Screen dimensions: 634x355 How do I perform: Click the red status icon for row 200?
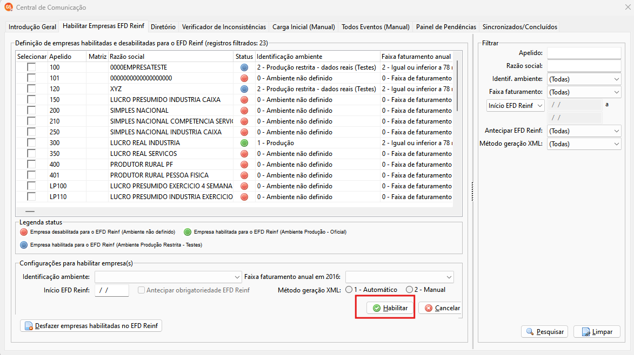tap(244, 111)
